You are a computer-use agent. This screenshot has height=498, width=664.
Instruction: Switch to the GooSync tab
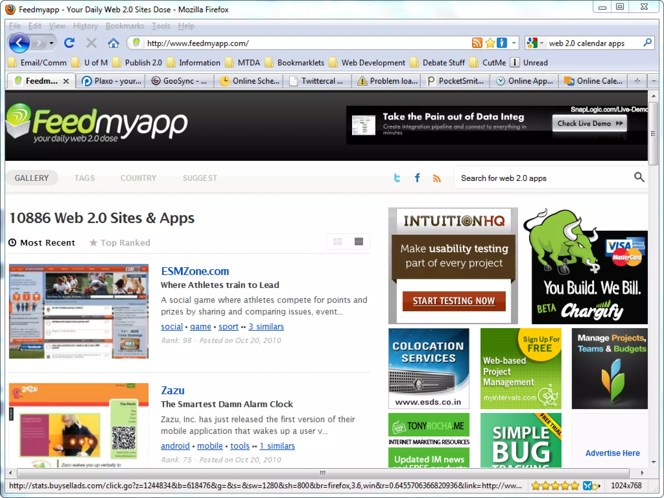[179, 81]
